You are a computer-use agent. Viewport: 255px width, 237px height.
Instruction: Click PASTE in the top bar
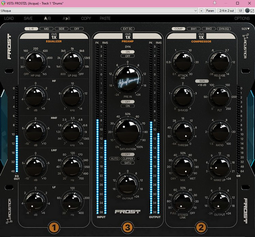pyautogui.click(x=105, y=18)
